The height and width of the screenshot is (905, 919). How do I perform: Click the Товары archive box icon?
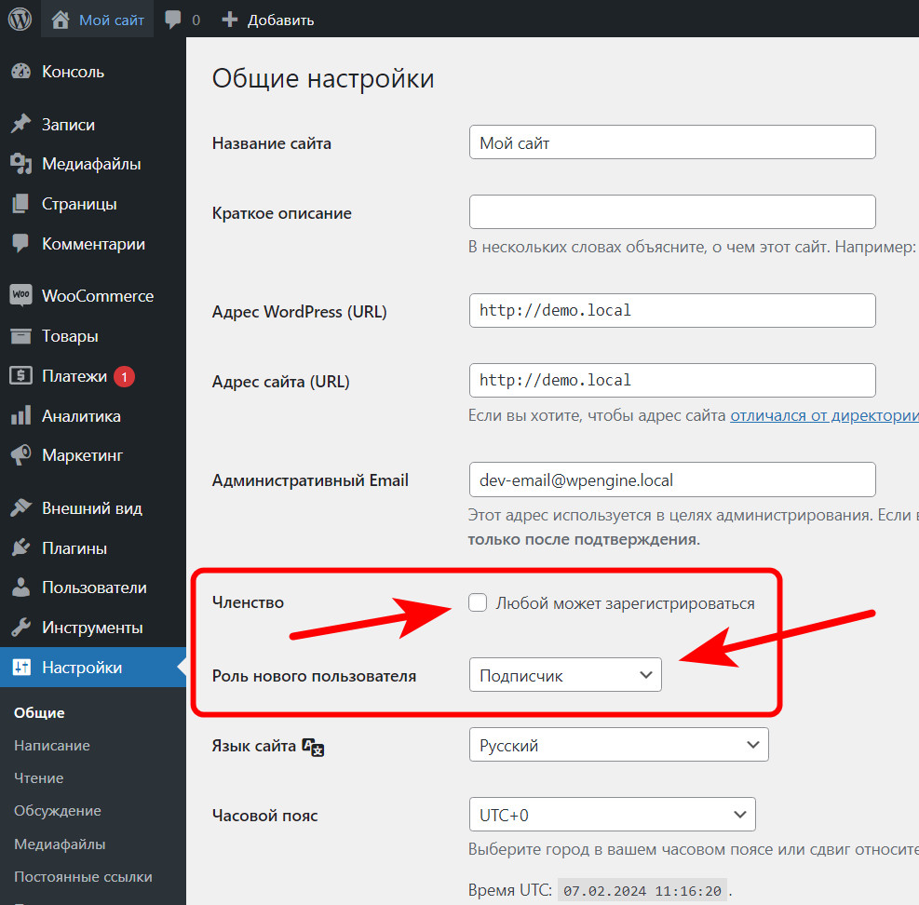[x=21, y=336]
